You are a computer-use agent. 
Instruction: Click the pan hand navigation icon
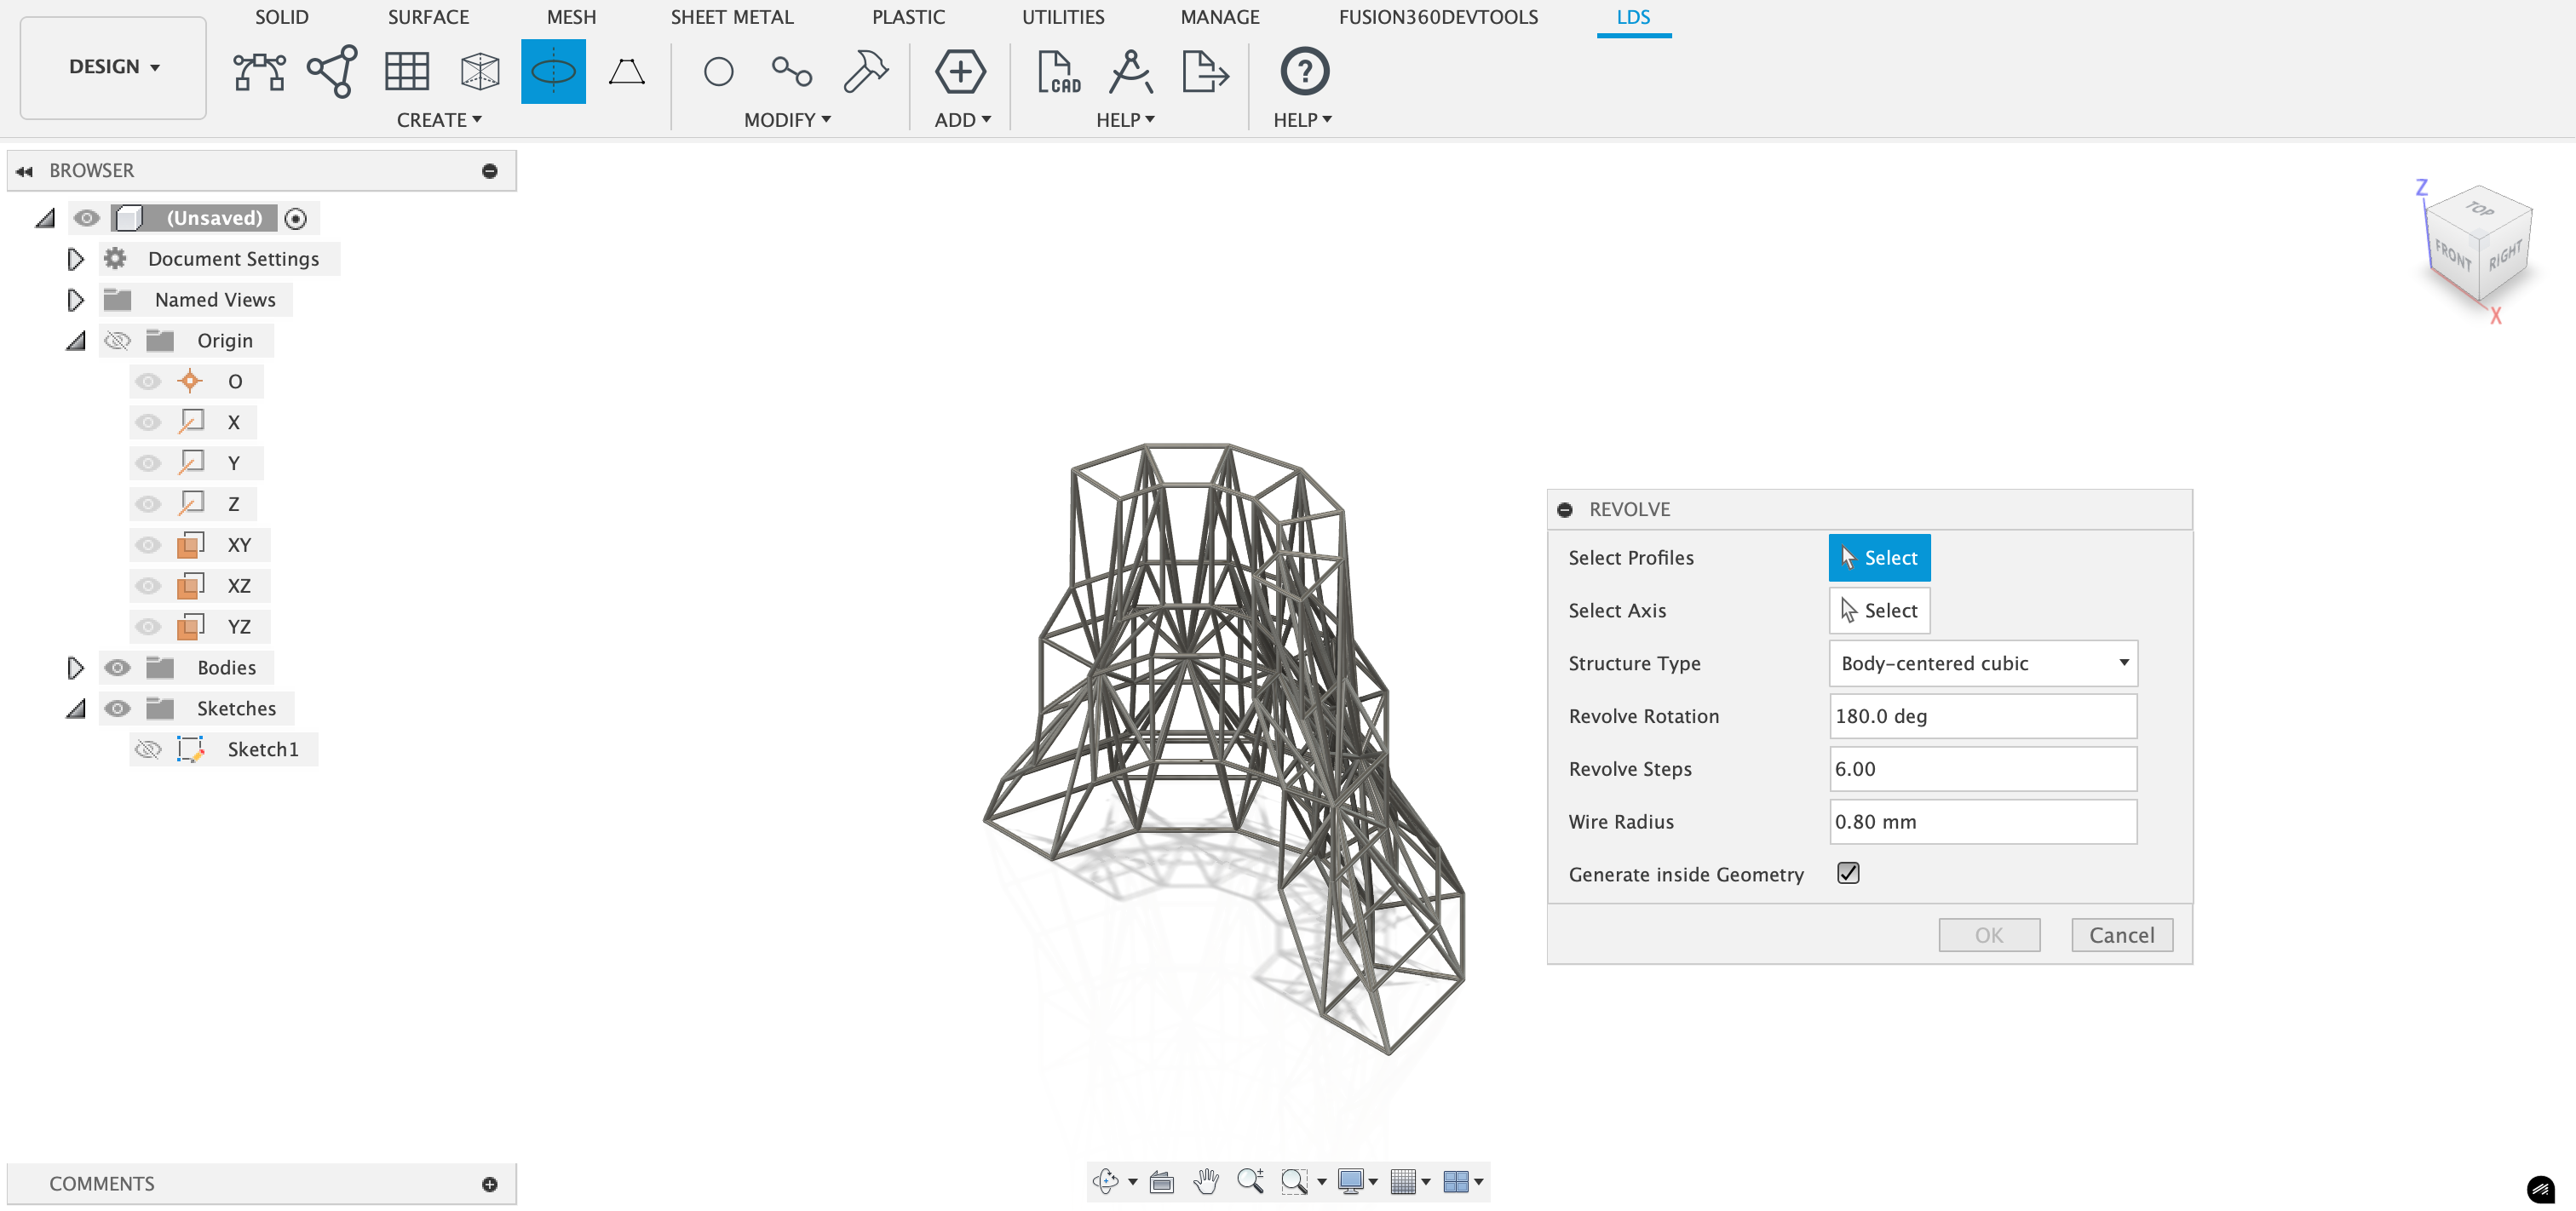point(1206,1181)
